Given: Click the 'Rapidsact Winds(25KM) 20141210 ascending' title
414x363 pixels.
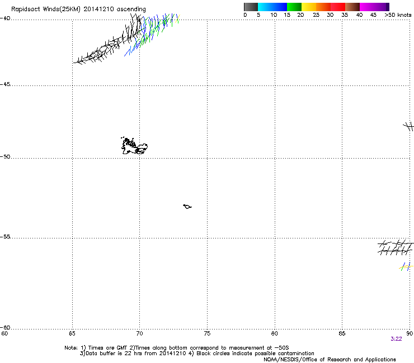Looking at the screenshot, I should pos(78,9).
